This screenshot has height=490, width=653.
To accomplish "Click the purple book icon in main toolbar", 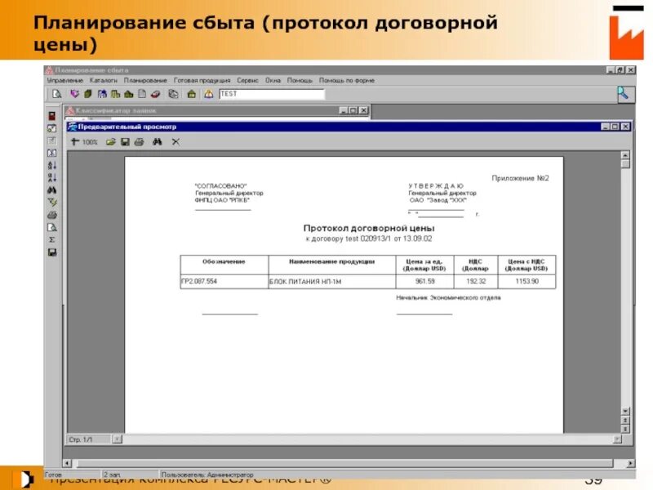I will 74,94.
